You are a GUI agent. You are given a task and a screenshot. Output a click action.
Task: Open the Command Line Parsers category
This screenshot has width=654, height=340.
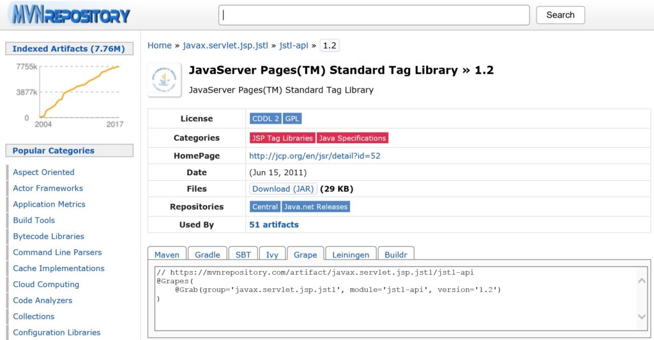(x=57, y=252)
